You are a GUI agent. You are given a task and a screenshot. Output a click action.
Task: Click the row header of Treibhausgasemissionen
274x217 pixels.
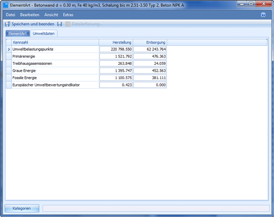(x=9, y=64)
